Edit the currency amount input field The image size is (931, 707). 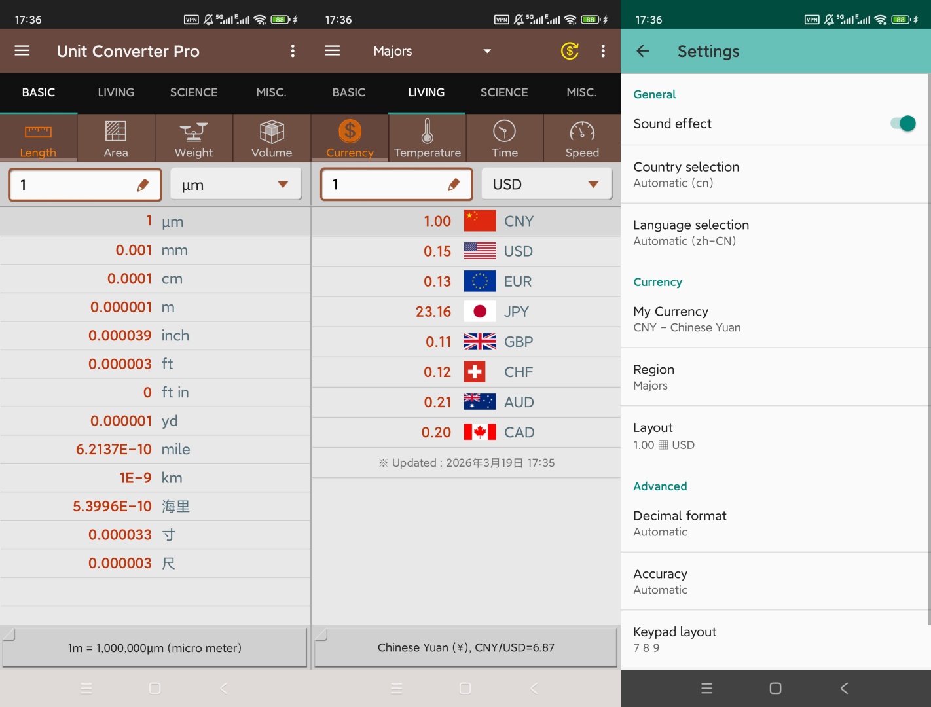(x=397, y=185)
